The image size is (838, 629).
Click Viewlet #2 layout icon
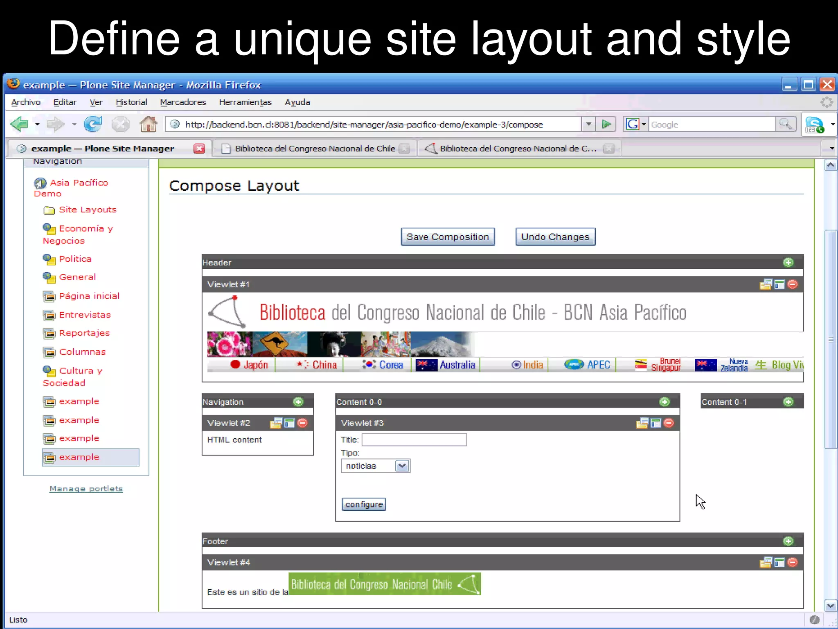pyautogui.click(x=289, y=423)
